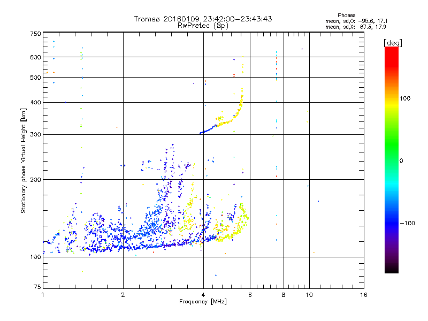The image size is (428, 321).
Task: Click the y-axis tick label '200'
Action: [35, 180]
